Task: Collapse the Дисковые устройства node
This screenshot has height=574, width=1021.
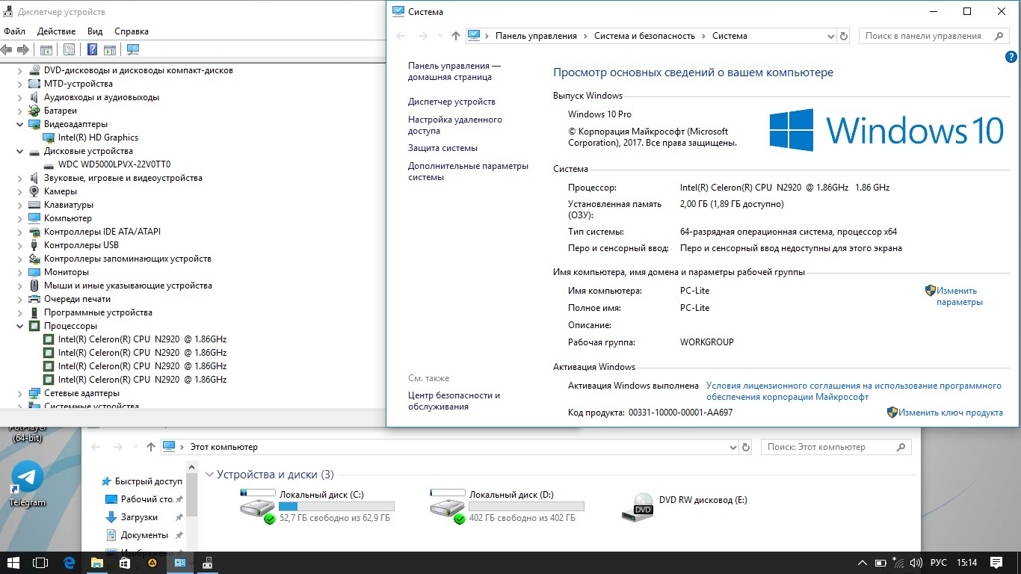Action: (20, 151)
